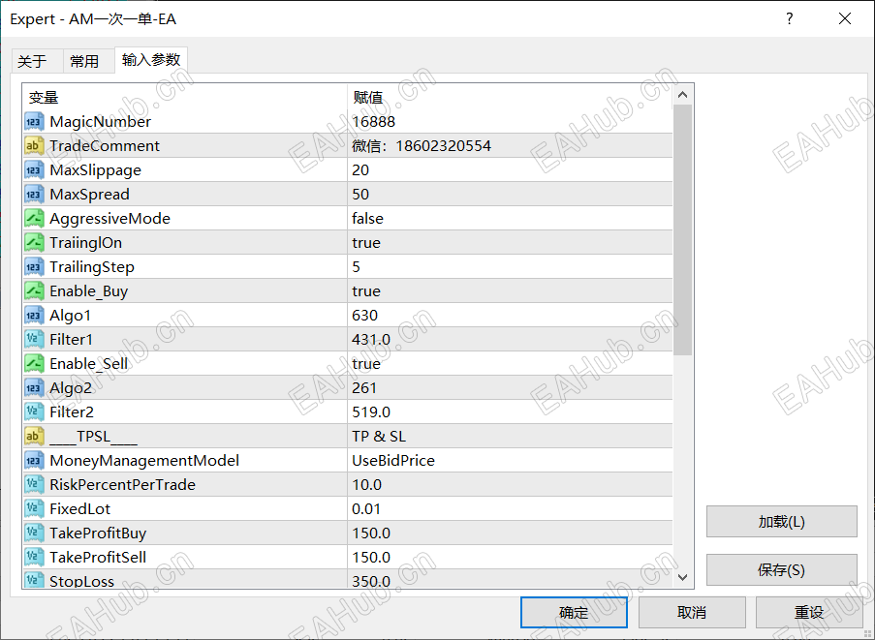Select the TraiinglOn value true
The height and width of the screenshot is (640, 875).
[366, 242]
